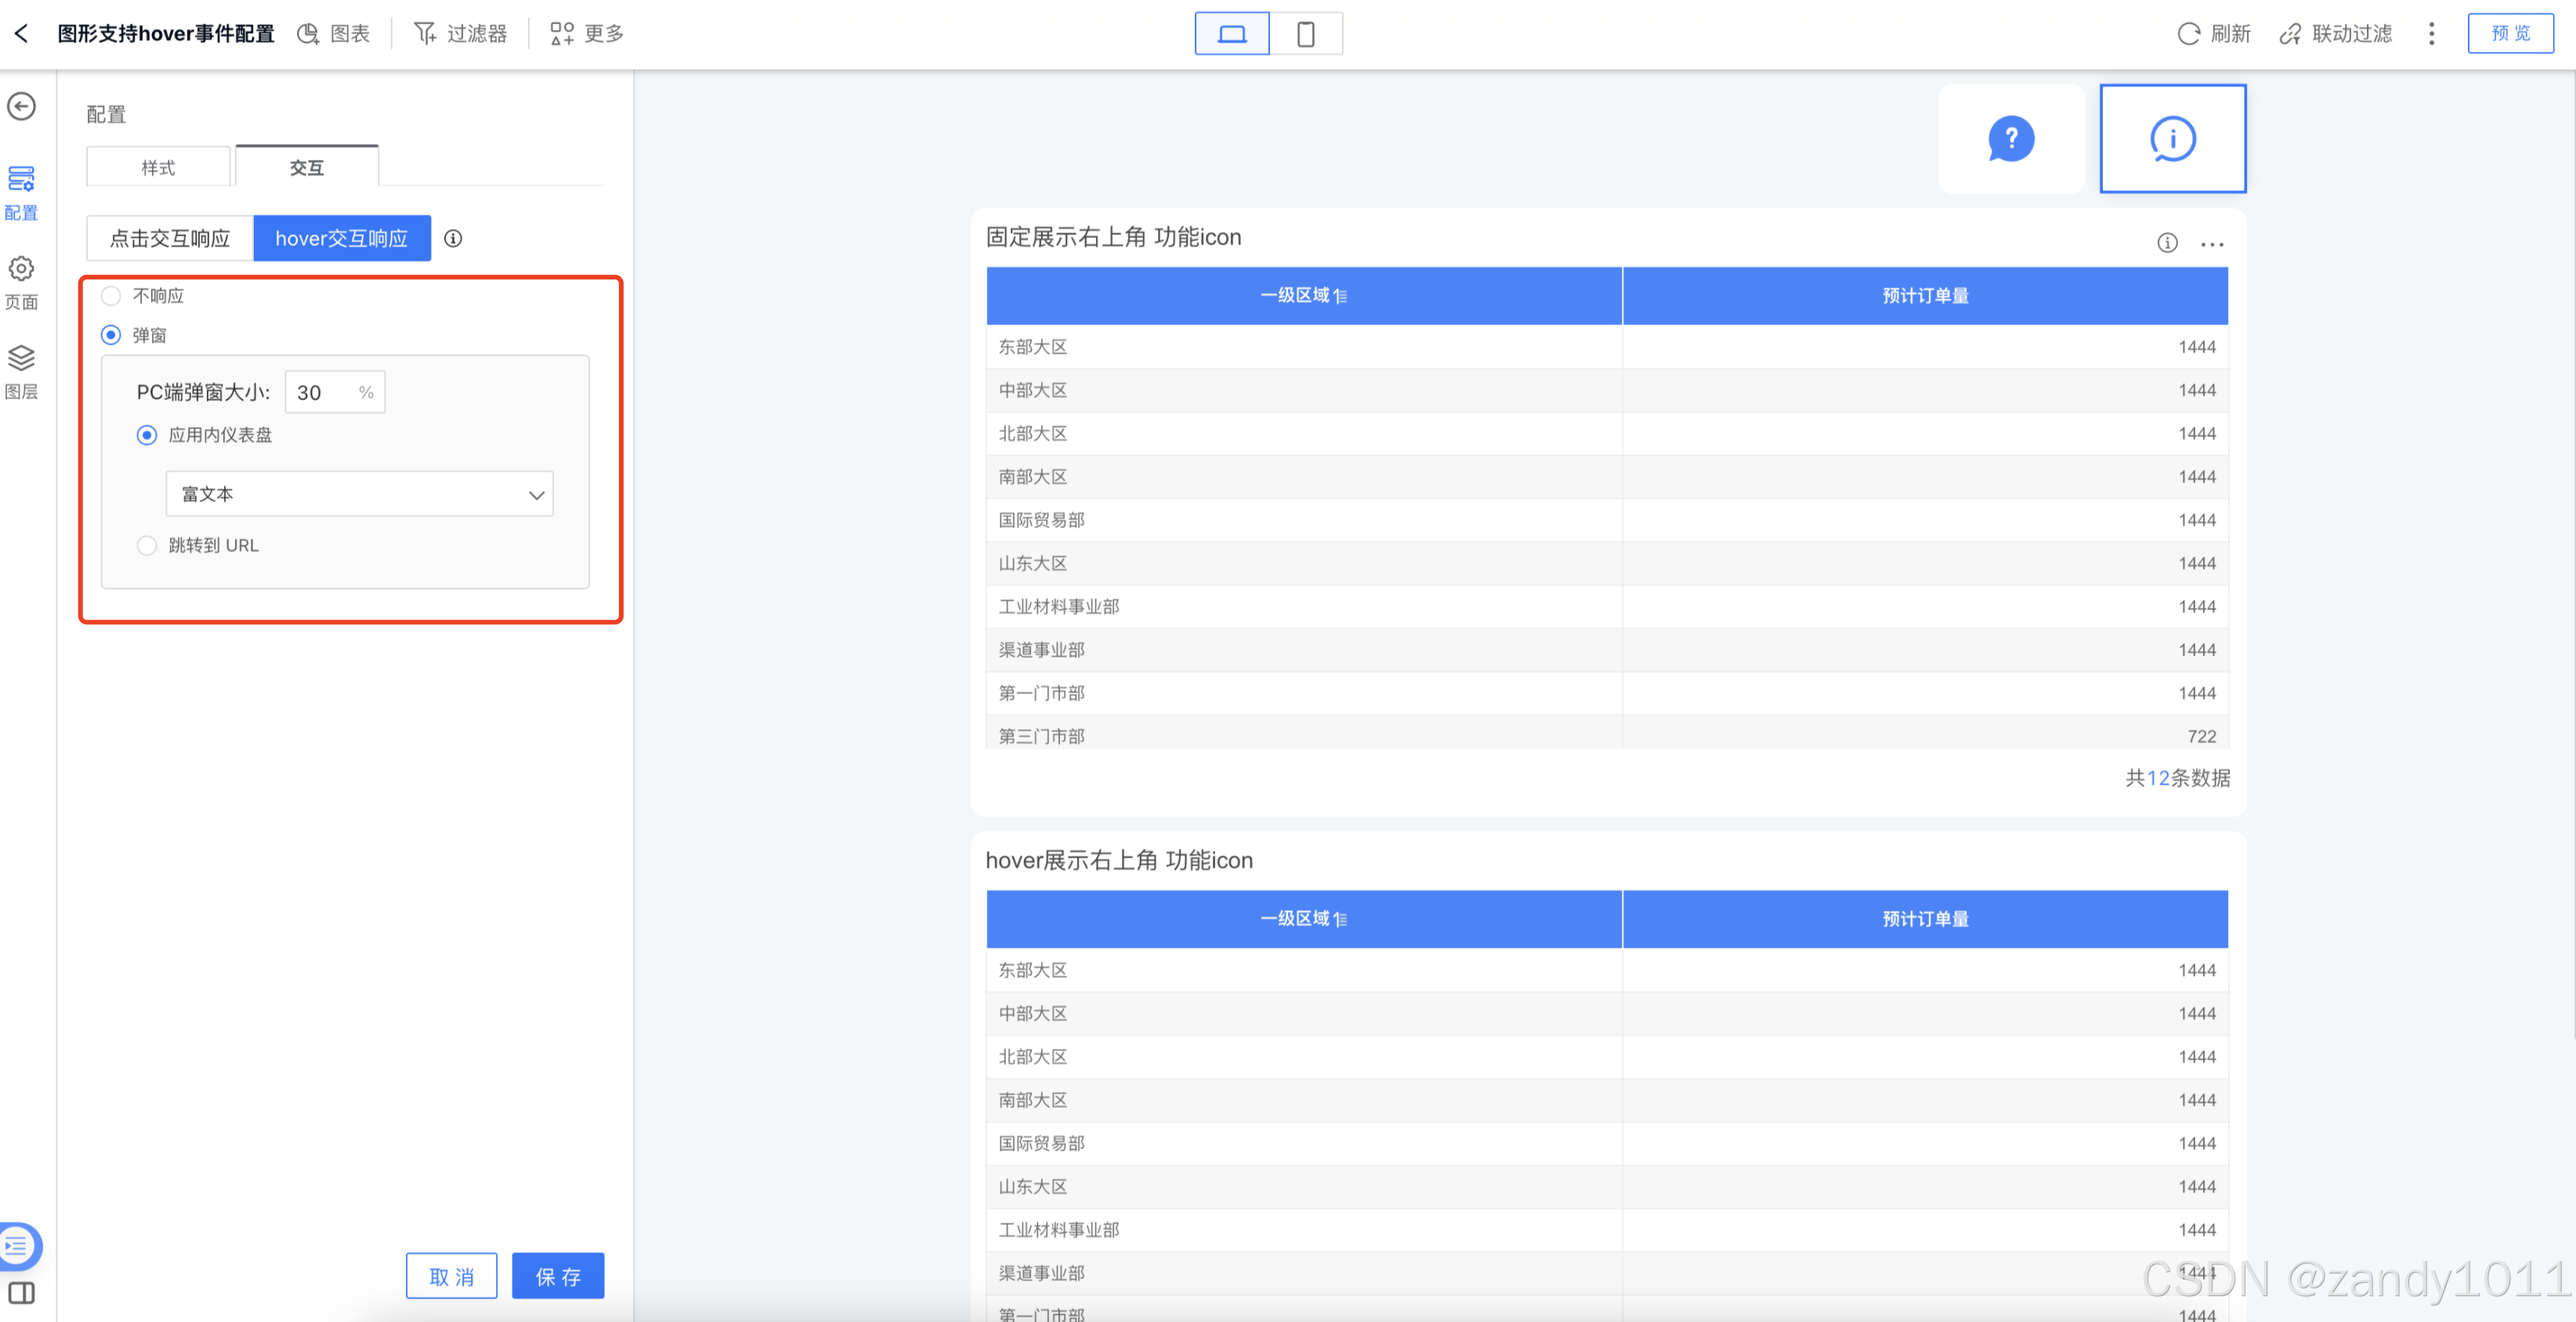Click the info icon next to hover交互响应
The width and height of the screenshot is (2576, 1322).
point(453,239)
